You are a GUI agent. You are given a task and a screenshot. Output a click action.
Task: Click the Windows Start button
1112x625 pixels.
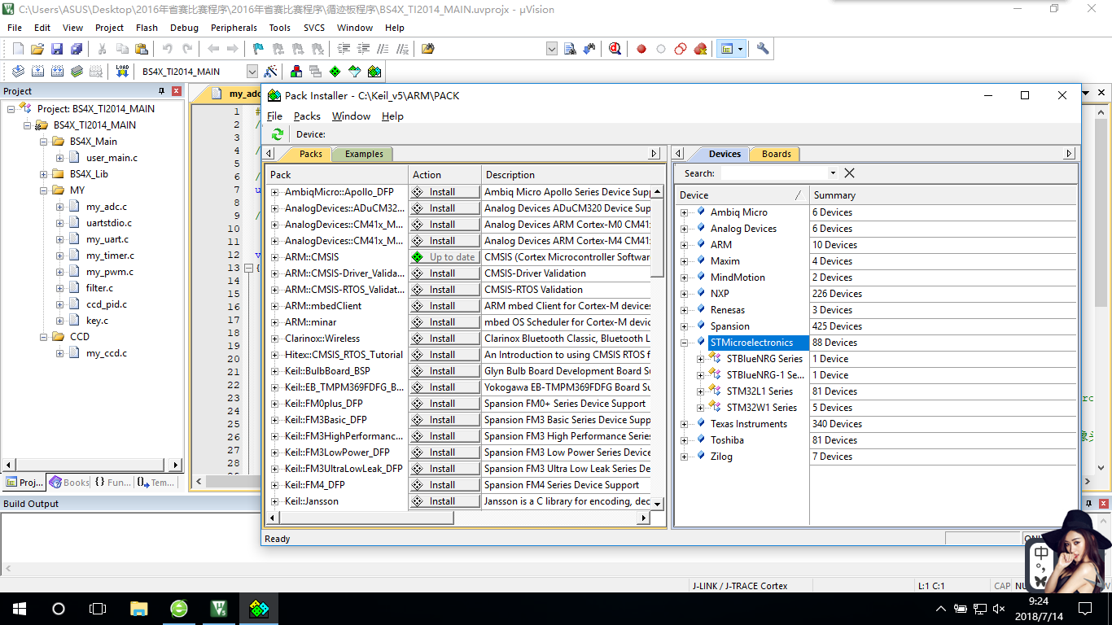pyautogui.click(x=19, y=609)
